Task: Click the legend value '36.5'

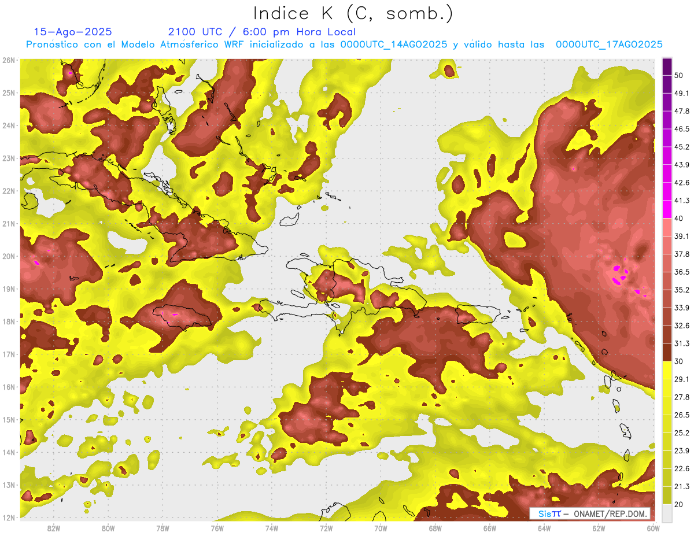Action: tap(681, 272)
